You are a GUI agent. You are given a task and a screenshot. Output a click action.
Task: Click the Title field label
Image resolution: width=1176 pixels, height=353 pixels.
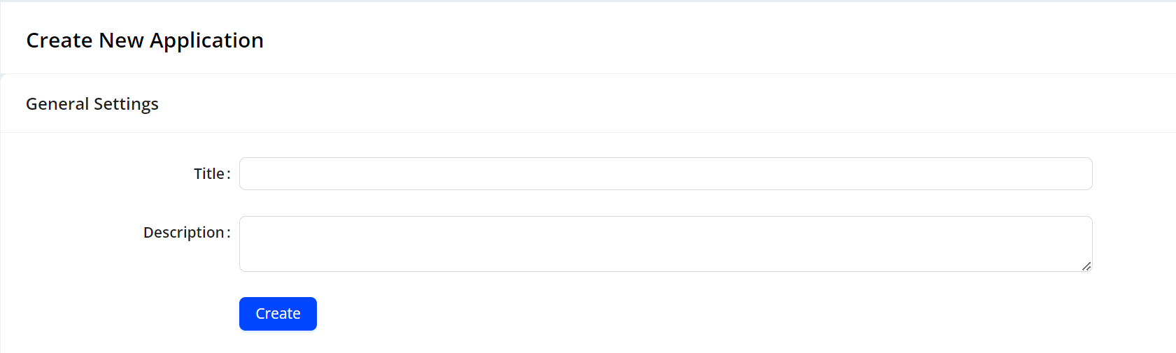coord(209,173)
